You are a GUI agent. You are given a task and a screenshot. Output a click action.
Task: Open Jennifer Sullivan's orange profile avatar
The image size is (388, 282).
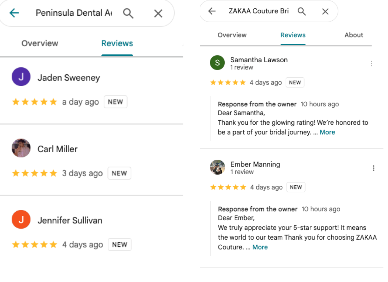(21, 219)
